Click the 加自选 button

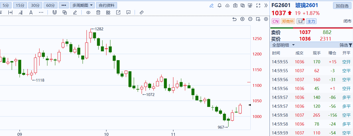pyautogui.click(x=342, y=6)
